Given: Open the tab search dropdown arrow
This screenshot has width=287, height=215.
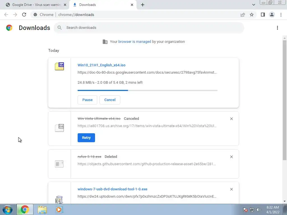Looking at the screenshot, I should click(253, 5).
